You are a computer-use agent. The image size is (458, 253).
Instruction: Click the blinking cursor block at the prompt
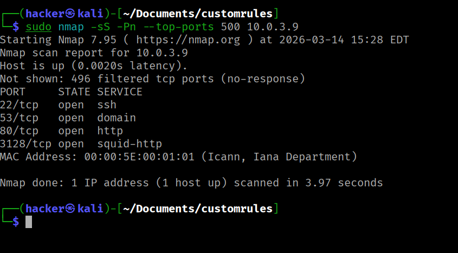29,222
